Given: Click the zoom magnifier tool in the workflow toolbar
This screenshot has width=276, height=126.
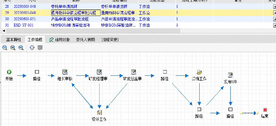Looking at the screenshot, I should (x=5, y=48).
